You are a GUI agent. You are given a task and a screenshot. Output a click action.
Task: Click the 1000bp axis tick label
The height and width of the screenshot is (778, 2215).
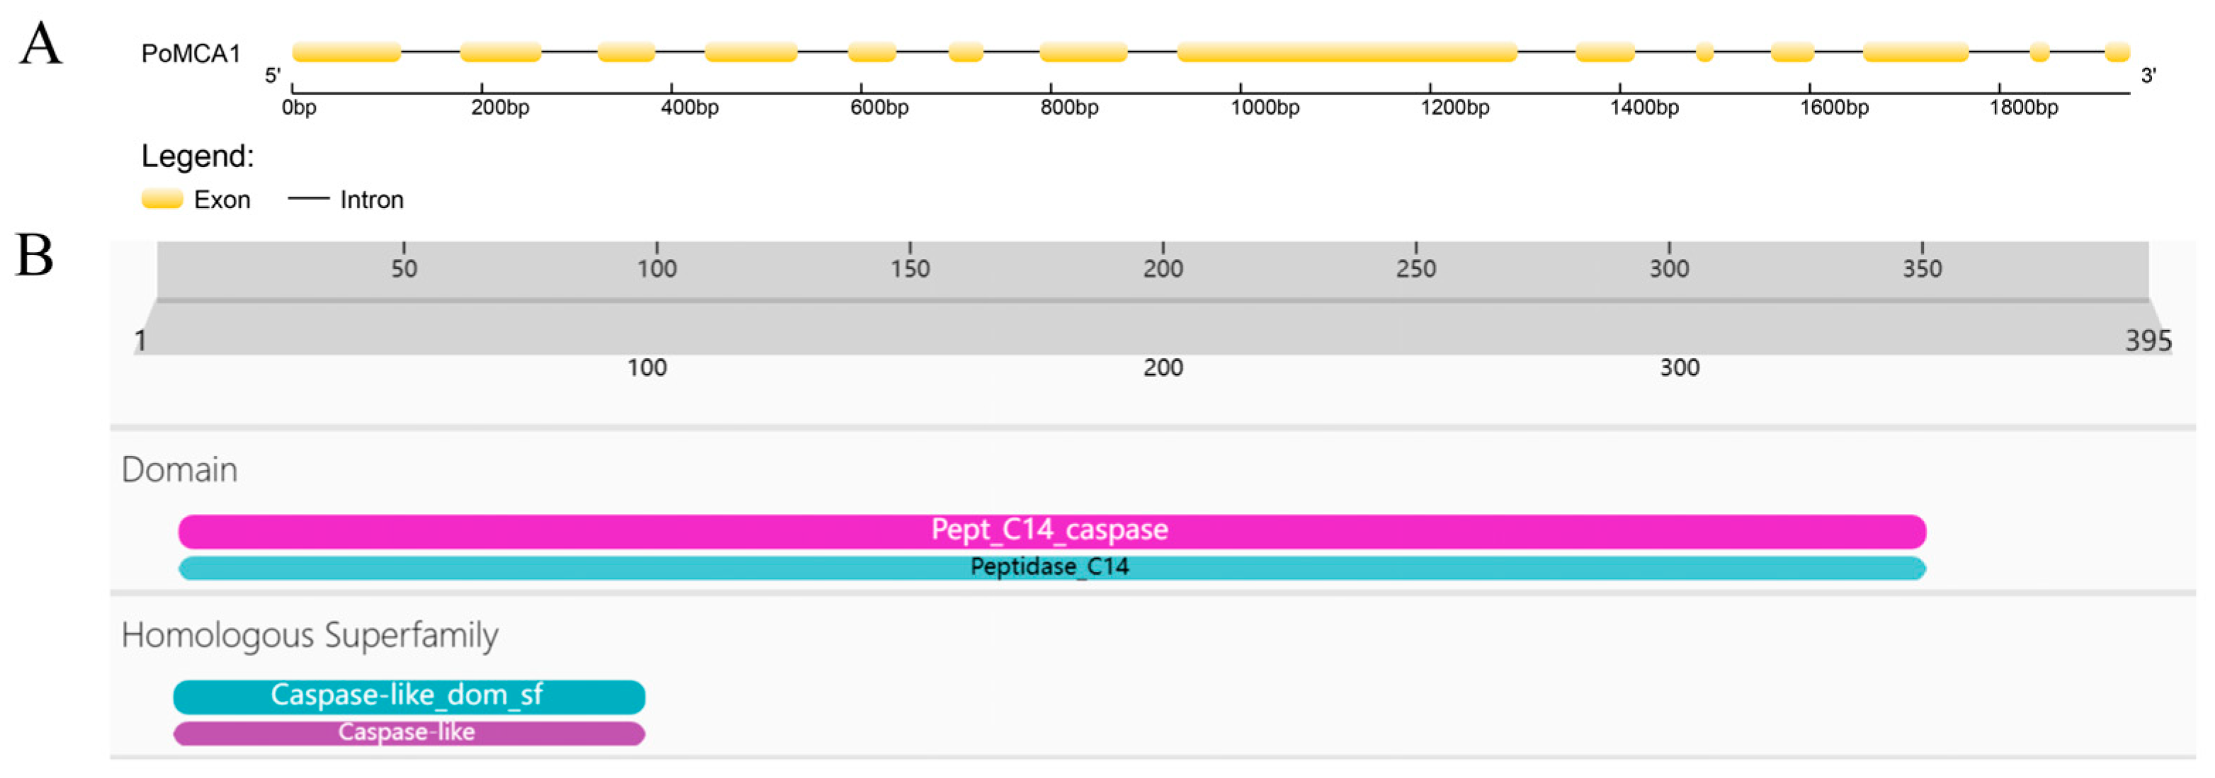[x=1265, y=108]
